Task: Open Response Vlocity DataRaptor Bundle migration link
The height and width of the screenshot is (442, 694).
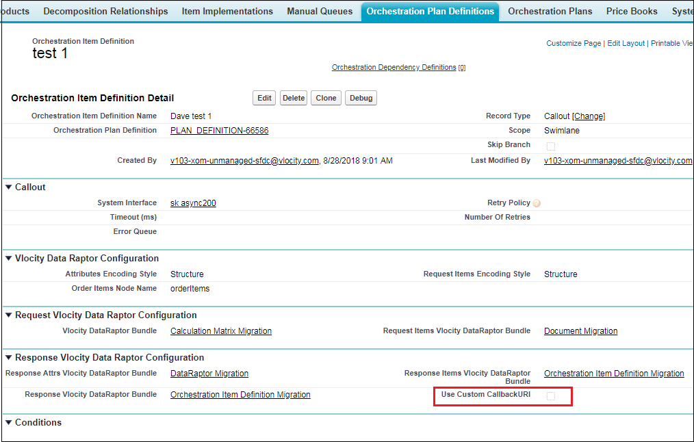Action: tap(240, 395)
